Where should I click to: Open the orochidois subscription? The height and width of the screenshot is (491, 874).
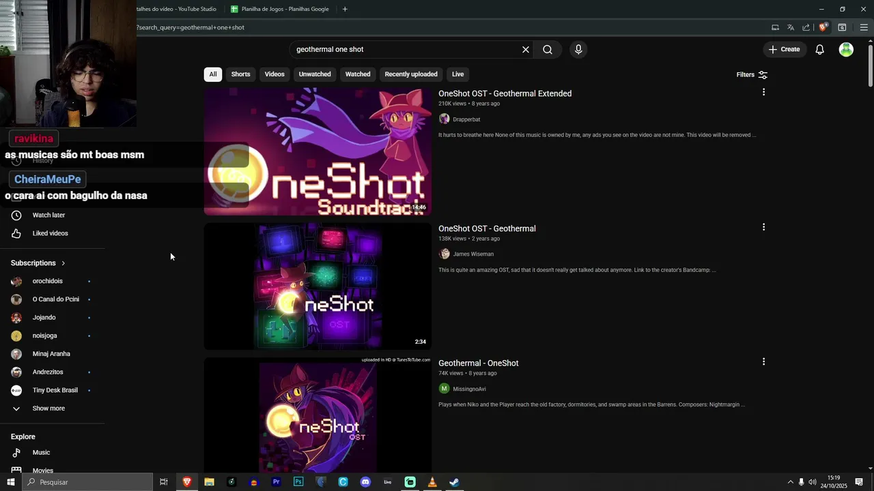pos(48,281)
